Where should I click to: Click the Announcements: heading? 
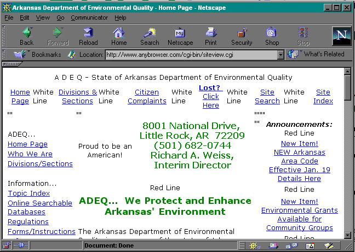point(299,125)
